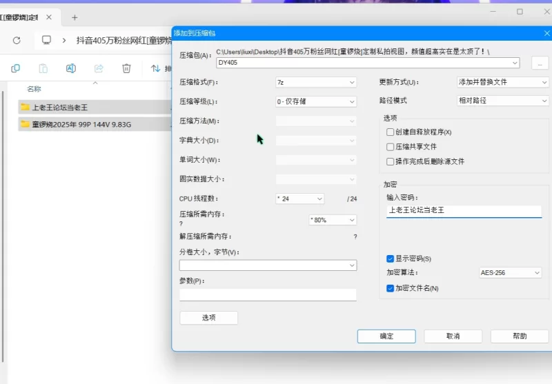Screen dimensions: 552x384
Task: Open a new Explorer tab with plus icon
Action: (x=75, y=18)
